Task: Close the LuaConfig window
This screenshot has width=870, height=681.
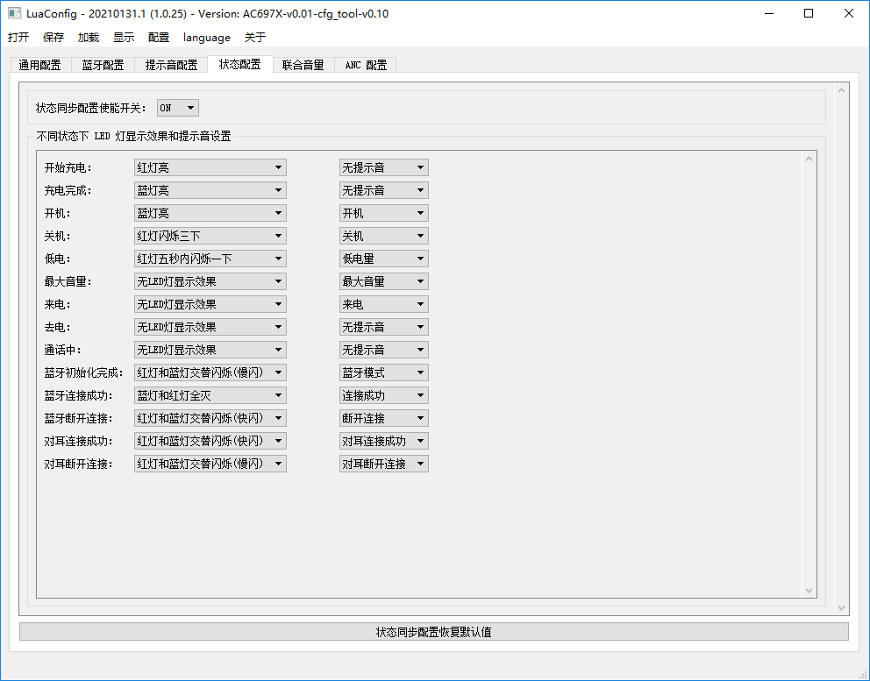Action: (848, 13)
